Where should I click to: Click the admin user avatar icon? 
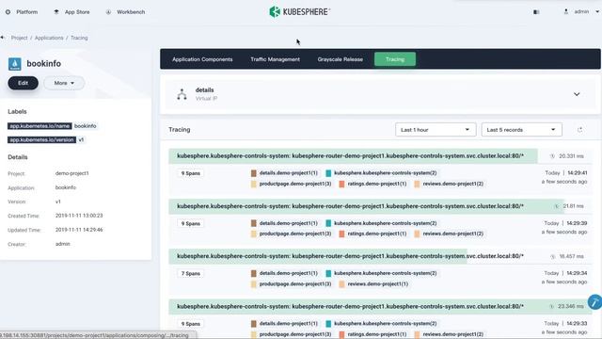pyautogui.click(x=566, y=11)
